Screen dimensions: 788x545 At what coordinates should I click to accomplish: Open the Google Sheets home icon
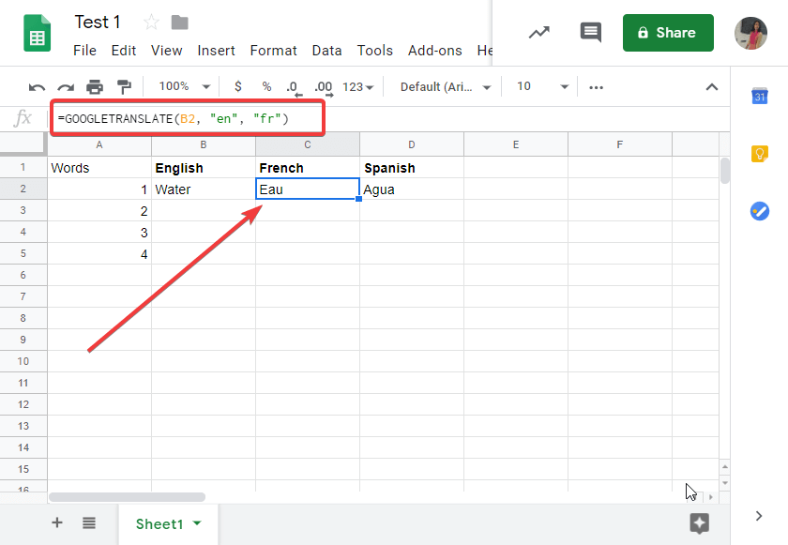38,33
